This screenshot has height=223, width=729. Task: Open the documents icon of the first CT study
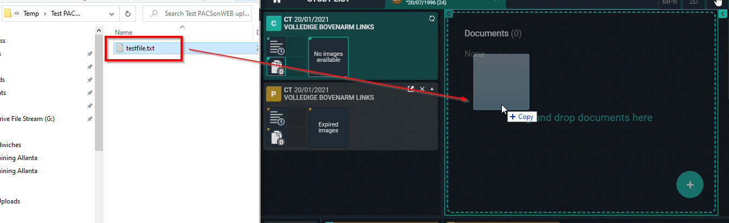276,67
